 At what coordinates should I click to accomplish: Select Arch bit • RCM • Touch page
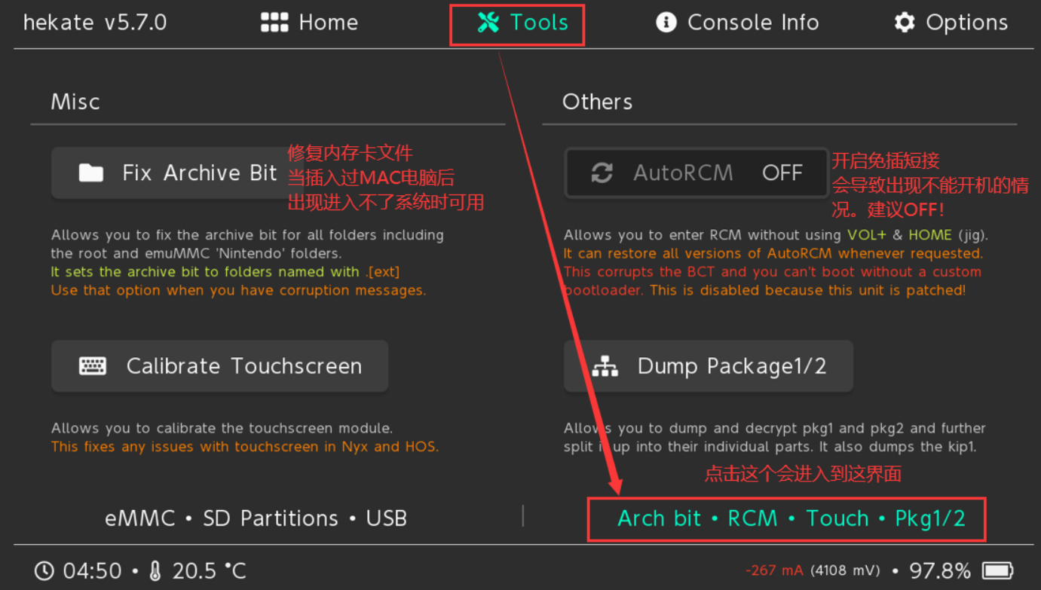tap(791, 518)
